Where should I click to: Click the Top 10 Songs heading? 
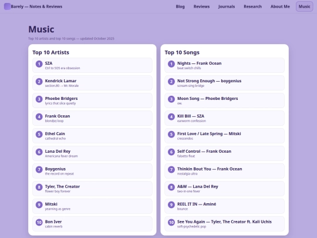point(182,52)
